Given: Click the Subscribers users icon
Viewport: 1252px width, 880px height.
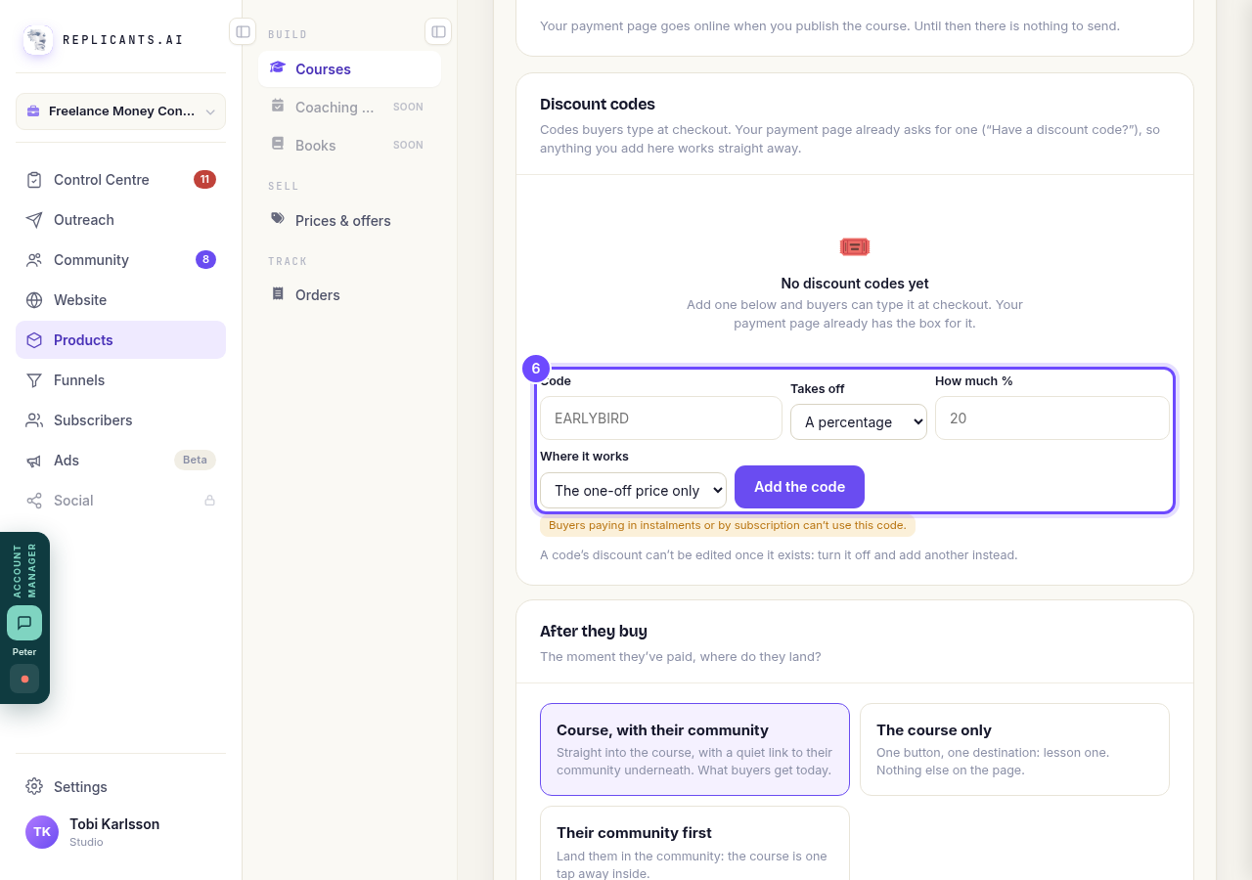Looking at the screenshot, I should [34, 420].
